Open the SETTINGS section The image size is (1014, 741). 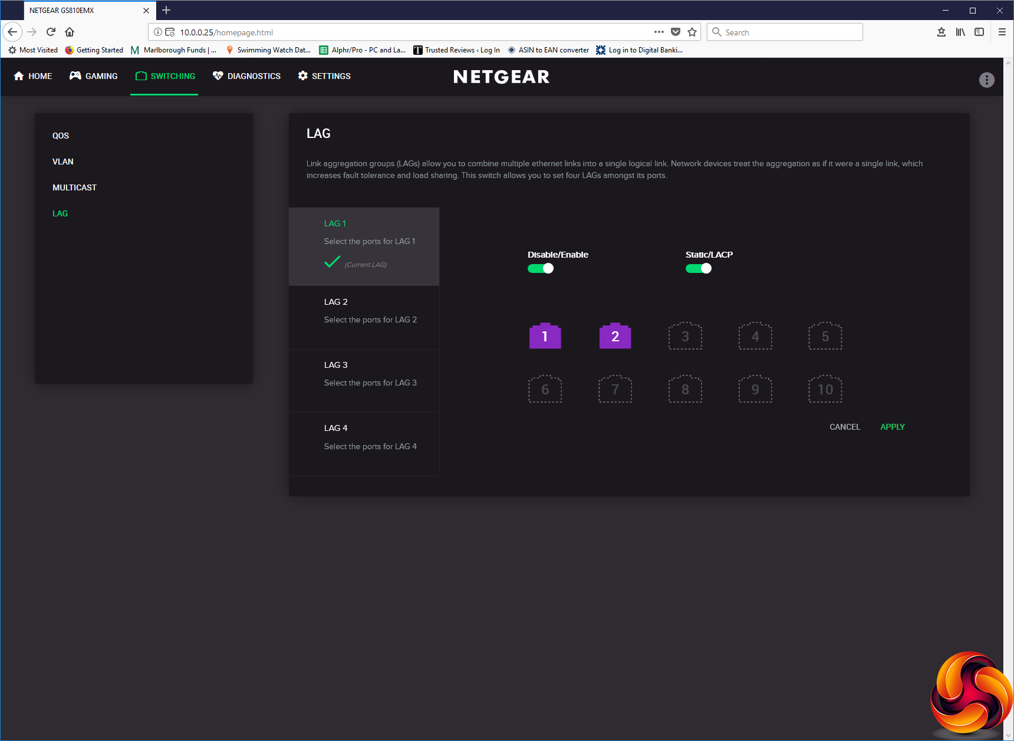point(324,76)
